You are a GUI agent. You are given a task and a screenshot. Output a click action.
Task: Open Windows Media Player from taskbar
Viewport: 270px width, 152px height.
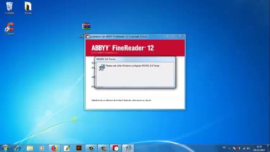[41, 148]
